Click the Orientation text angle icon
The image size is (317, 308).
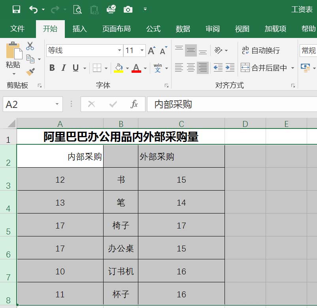click(x=218, y=50)
